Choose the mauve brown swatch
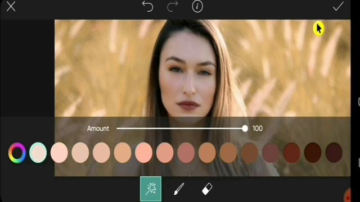The height and width of the screenshot is (202, 360). [271, 153]
